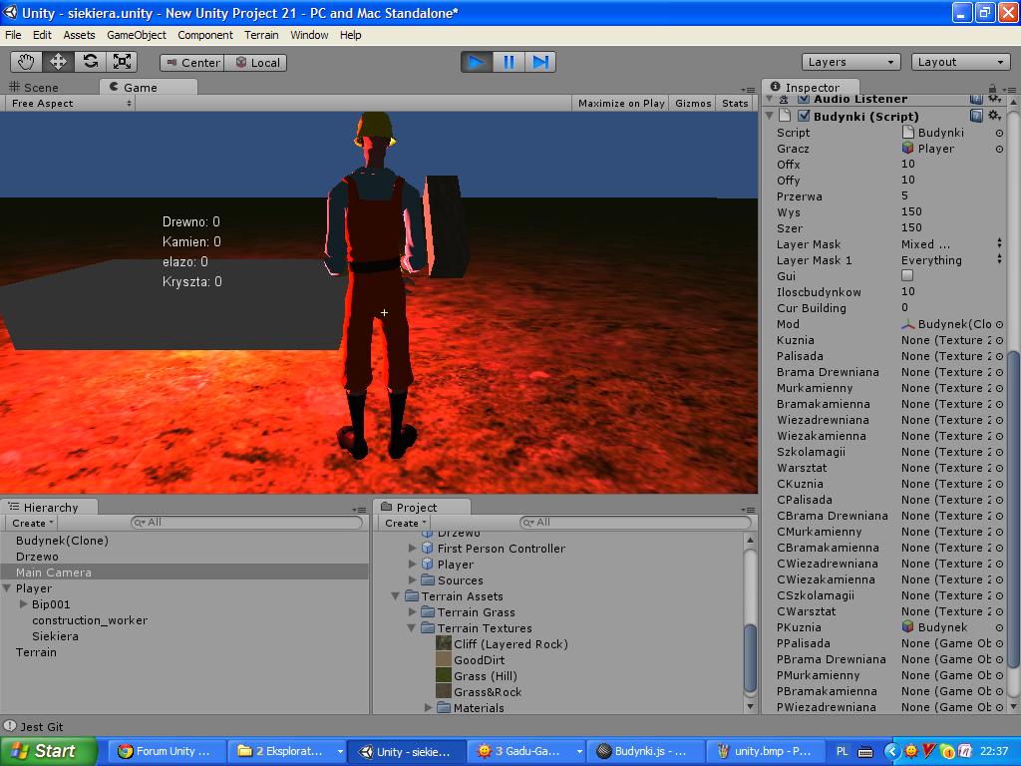Open the Terrain menu
Image resolution: width=1021 pixels, height=766 pixels.
coord(261,35)
